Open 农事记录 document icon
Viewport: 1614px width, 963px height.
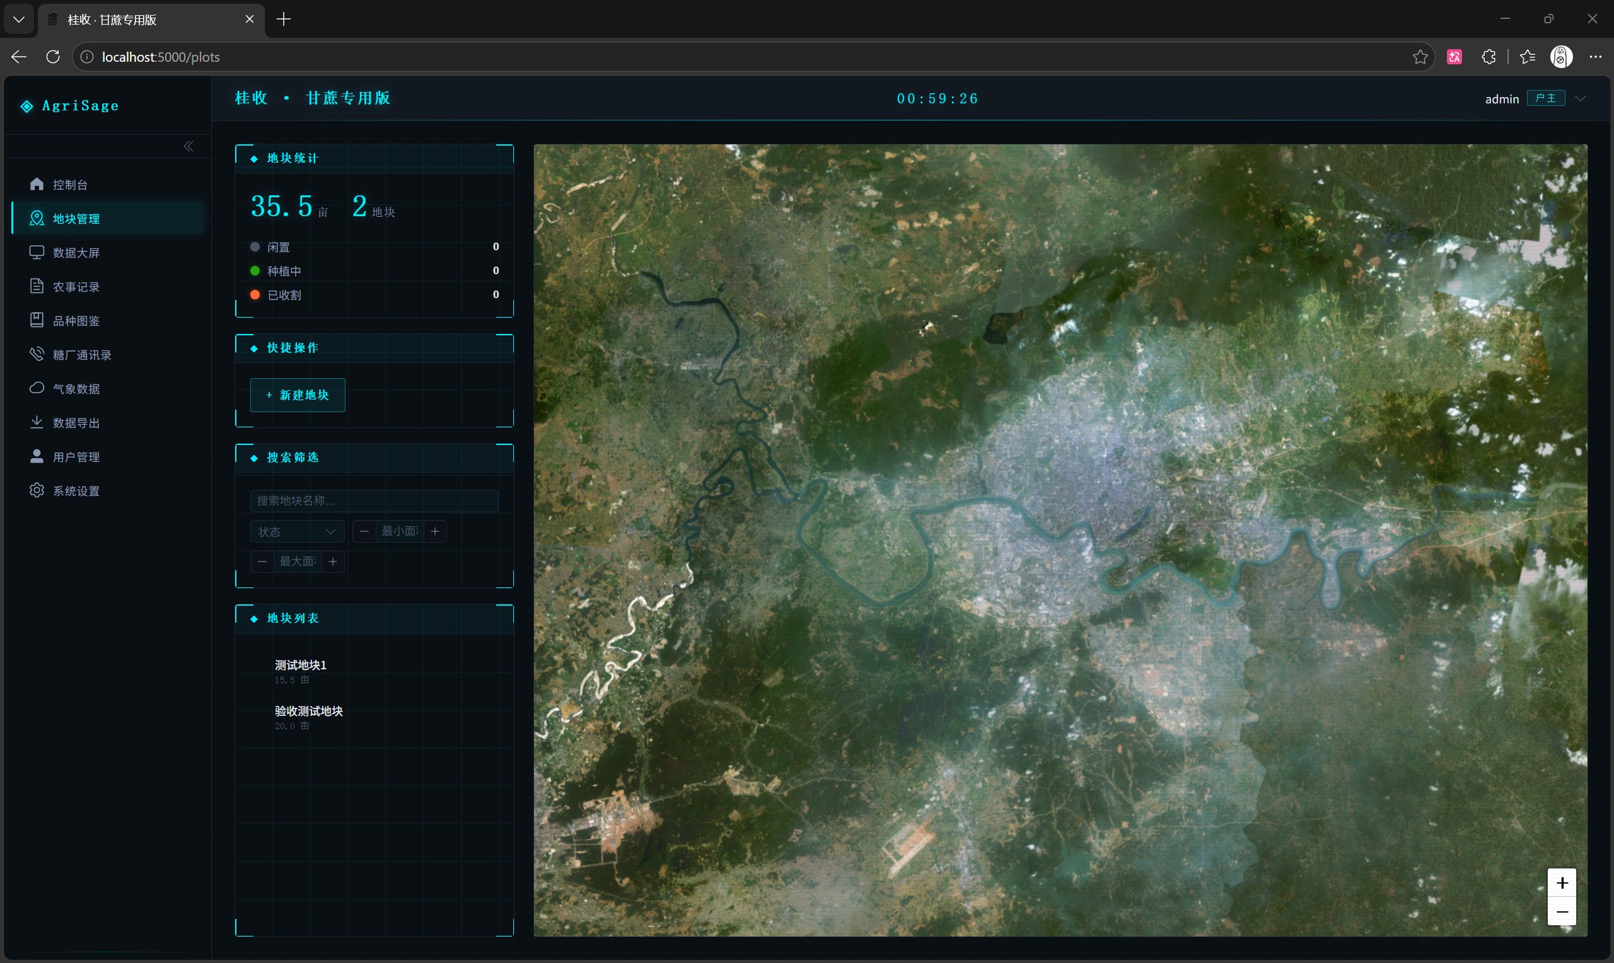point(37,286)
